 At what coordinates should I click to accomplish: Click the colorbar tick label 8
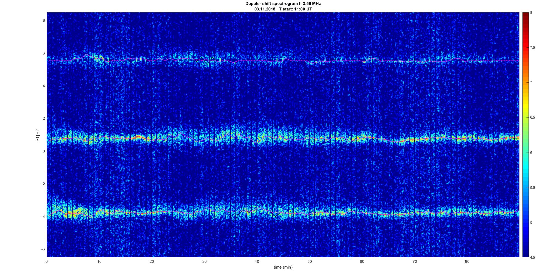(531, 13)
